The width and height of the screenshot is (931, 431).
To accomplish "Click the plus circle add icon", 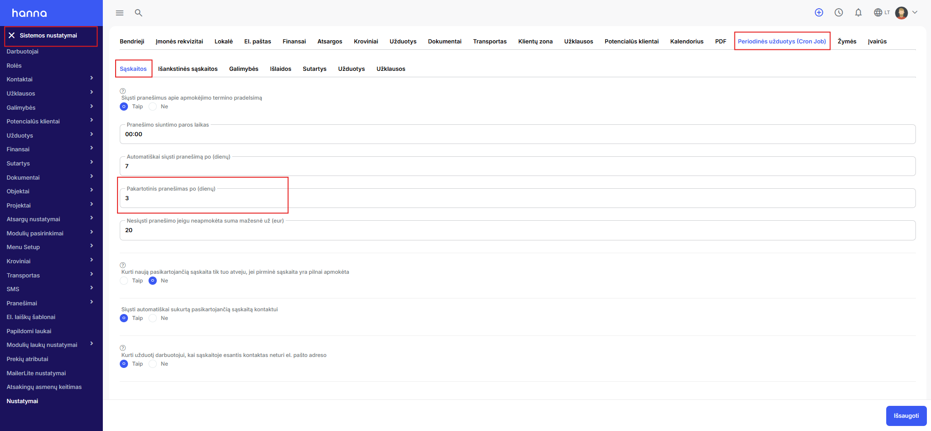I will click(819, 13).
